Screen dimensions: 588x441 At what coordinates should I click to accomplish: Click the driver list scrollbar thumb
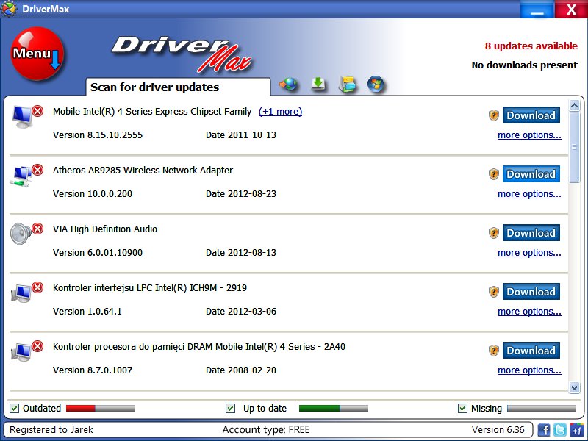574,148
